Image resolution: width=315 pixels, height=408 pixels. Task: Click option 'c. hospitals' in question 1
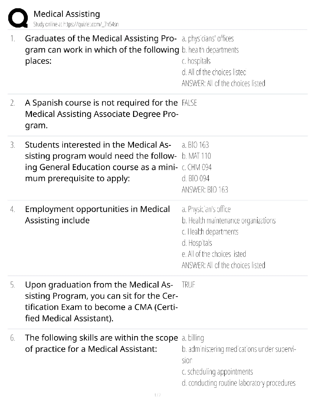(x=196, y=61)
